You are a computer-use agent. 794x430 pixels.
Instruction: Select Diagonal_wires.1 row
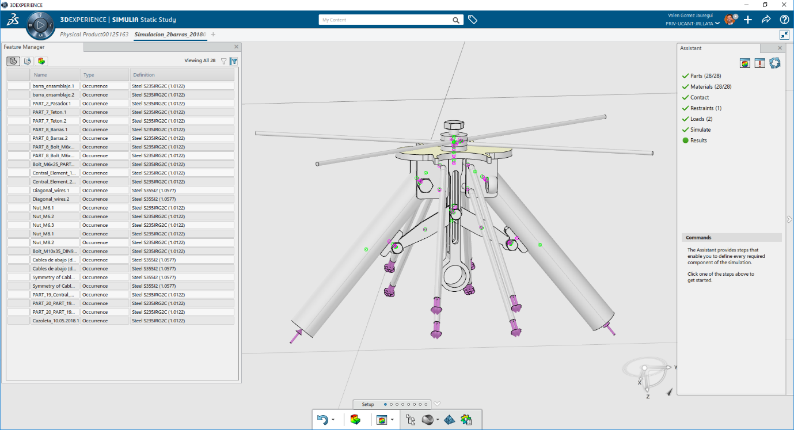point(121,190)
